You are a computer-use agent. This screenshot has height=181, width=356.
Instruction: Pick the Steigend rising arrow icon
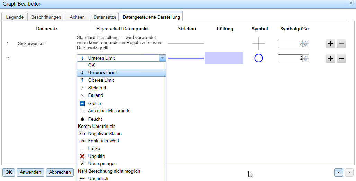(x=82, y=88)
